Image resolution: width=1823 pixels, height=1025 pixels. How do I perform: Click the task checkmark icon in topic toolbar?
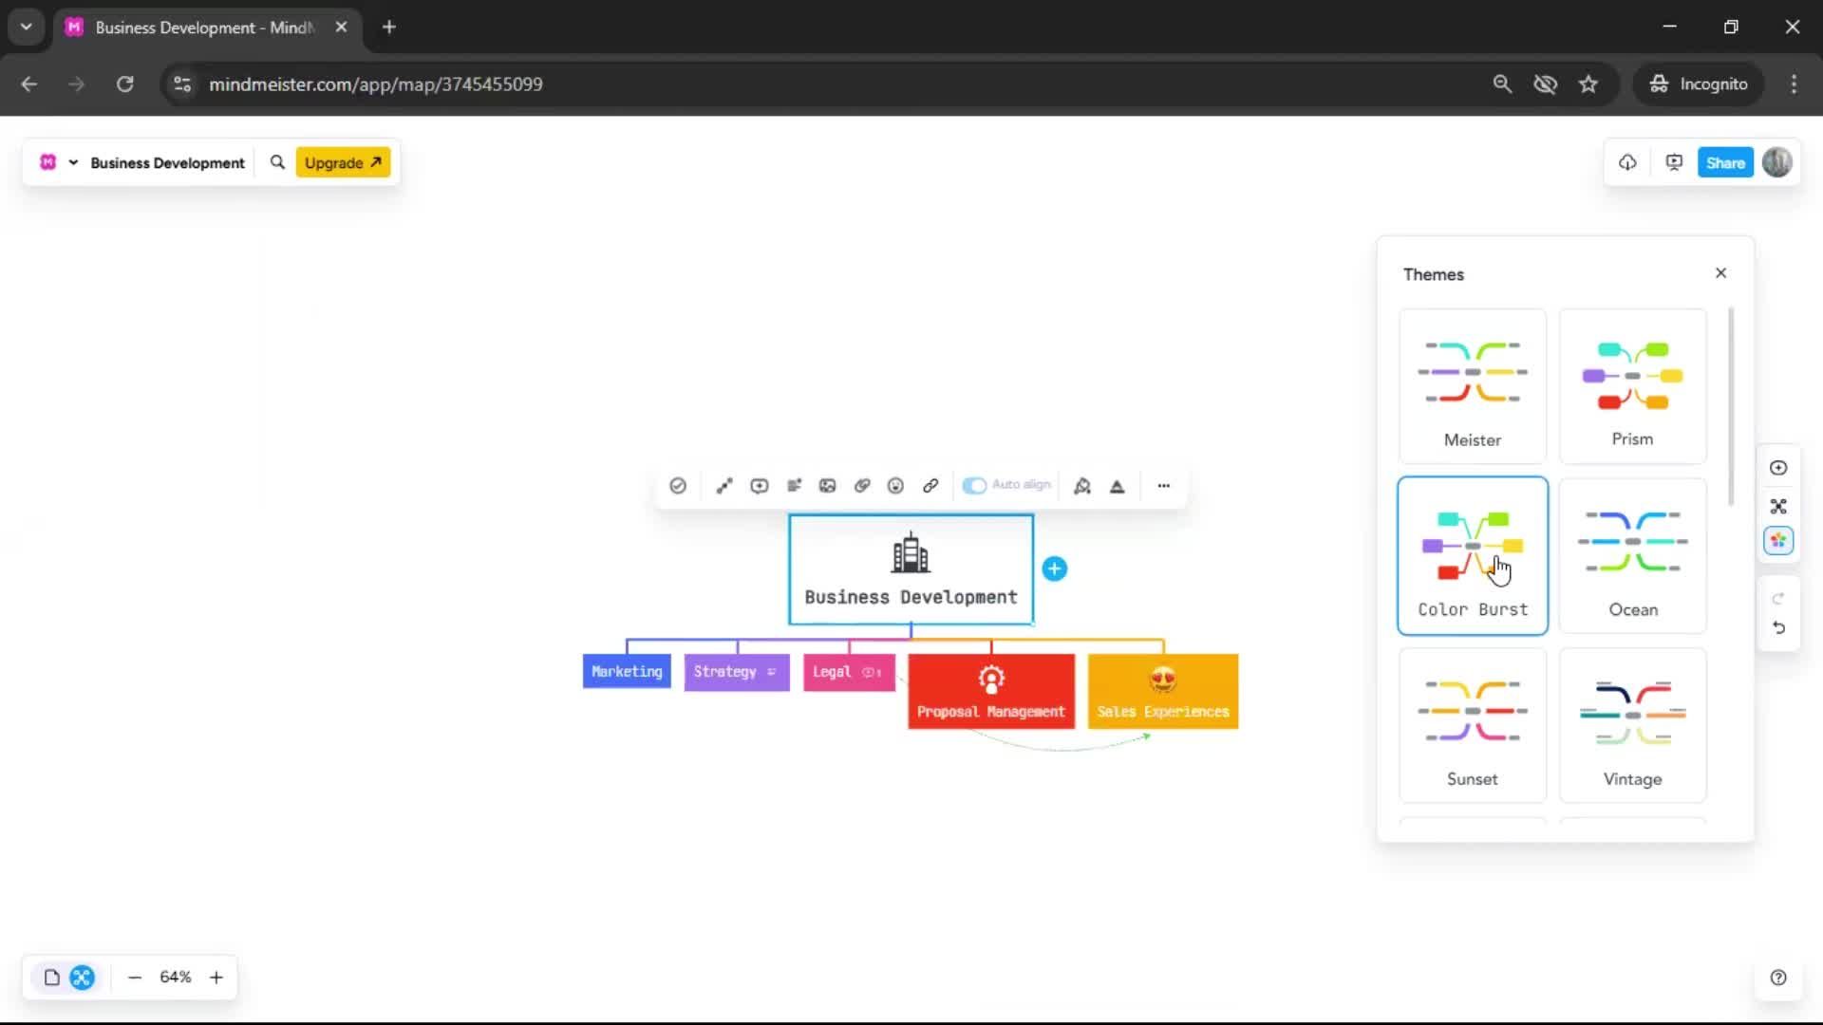tap(678, 486)
